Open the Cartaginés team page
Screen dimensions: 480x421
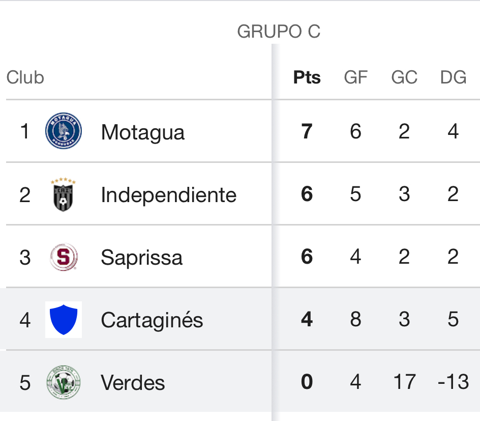pyautogui.click(x=152, y=320)
